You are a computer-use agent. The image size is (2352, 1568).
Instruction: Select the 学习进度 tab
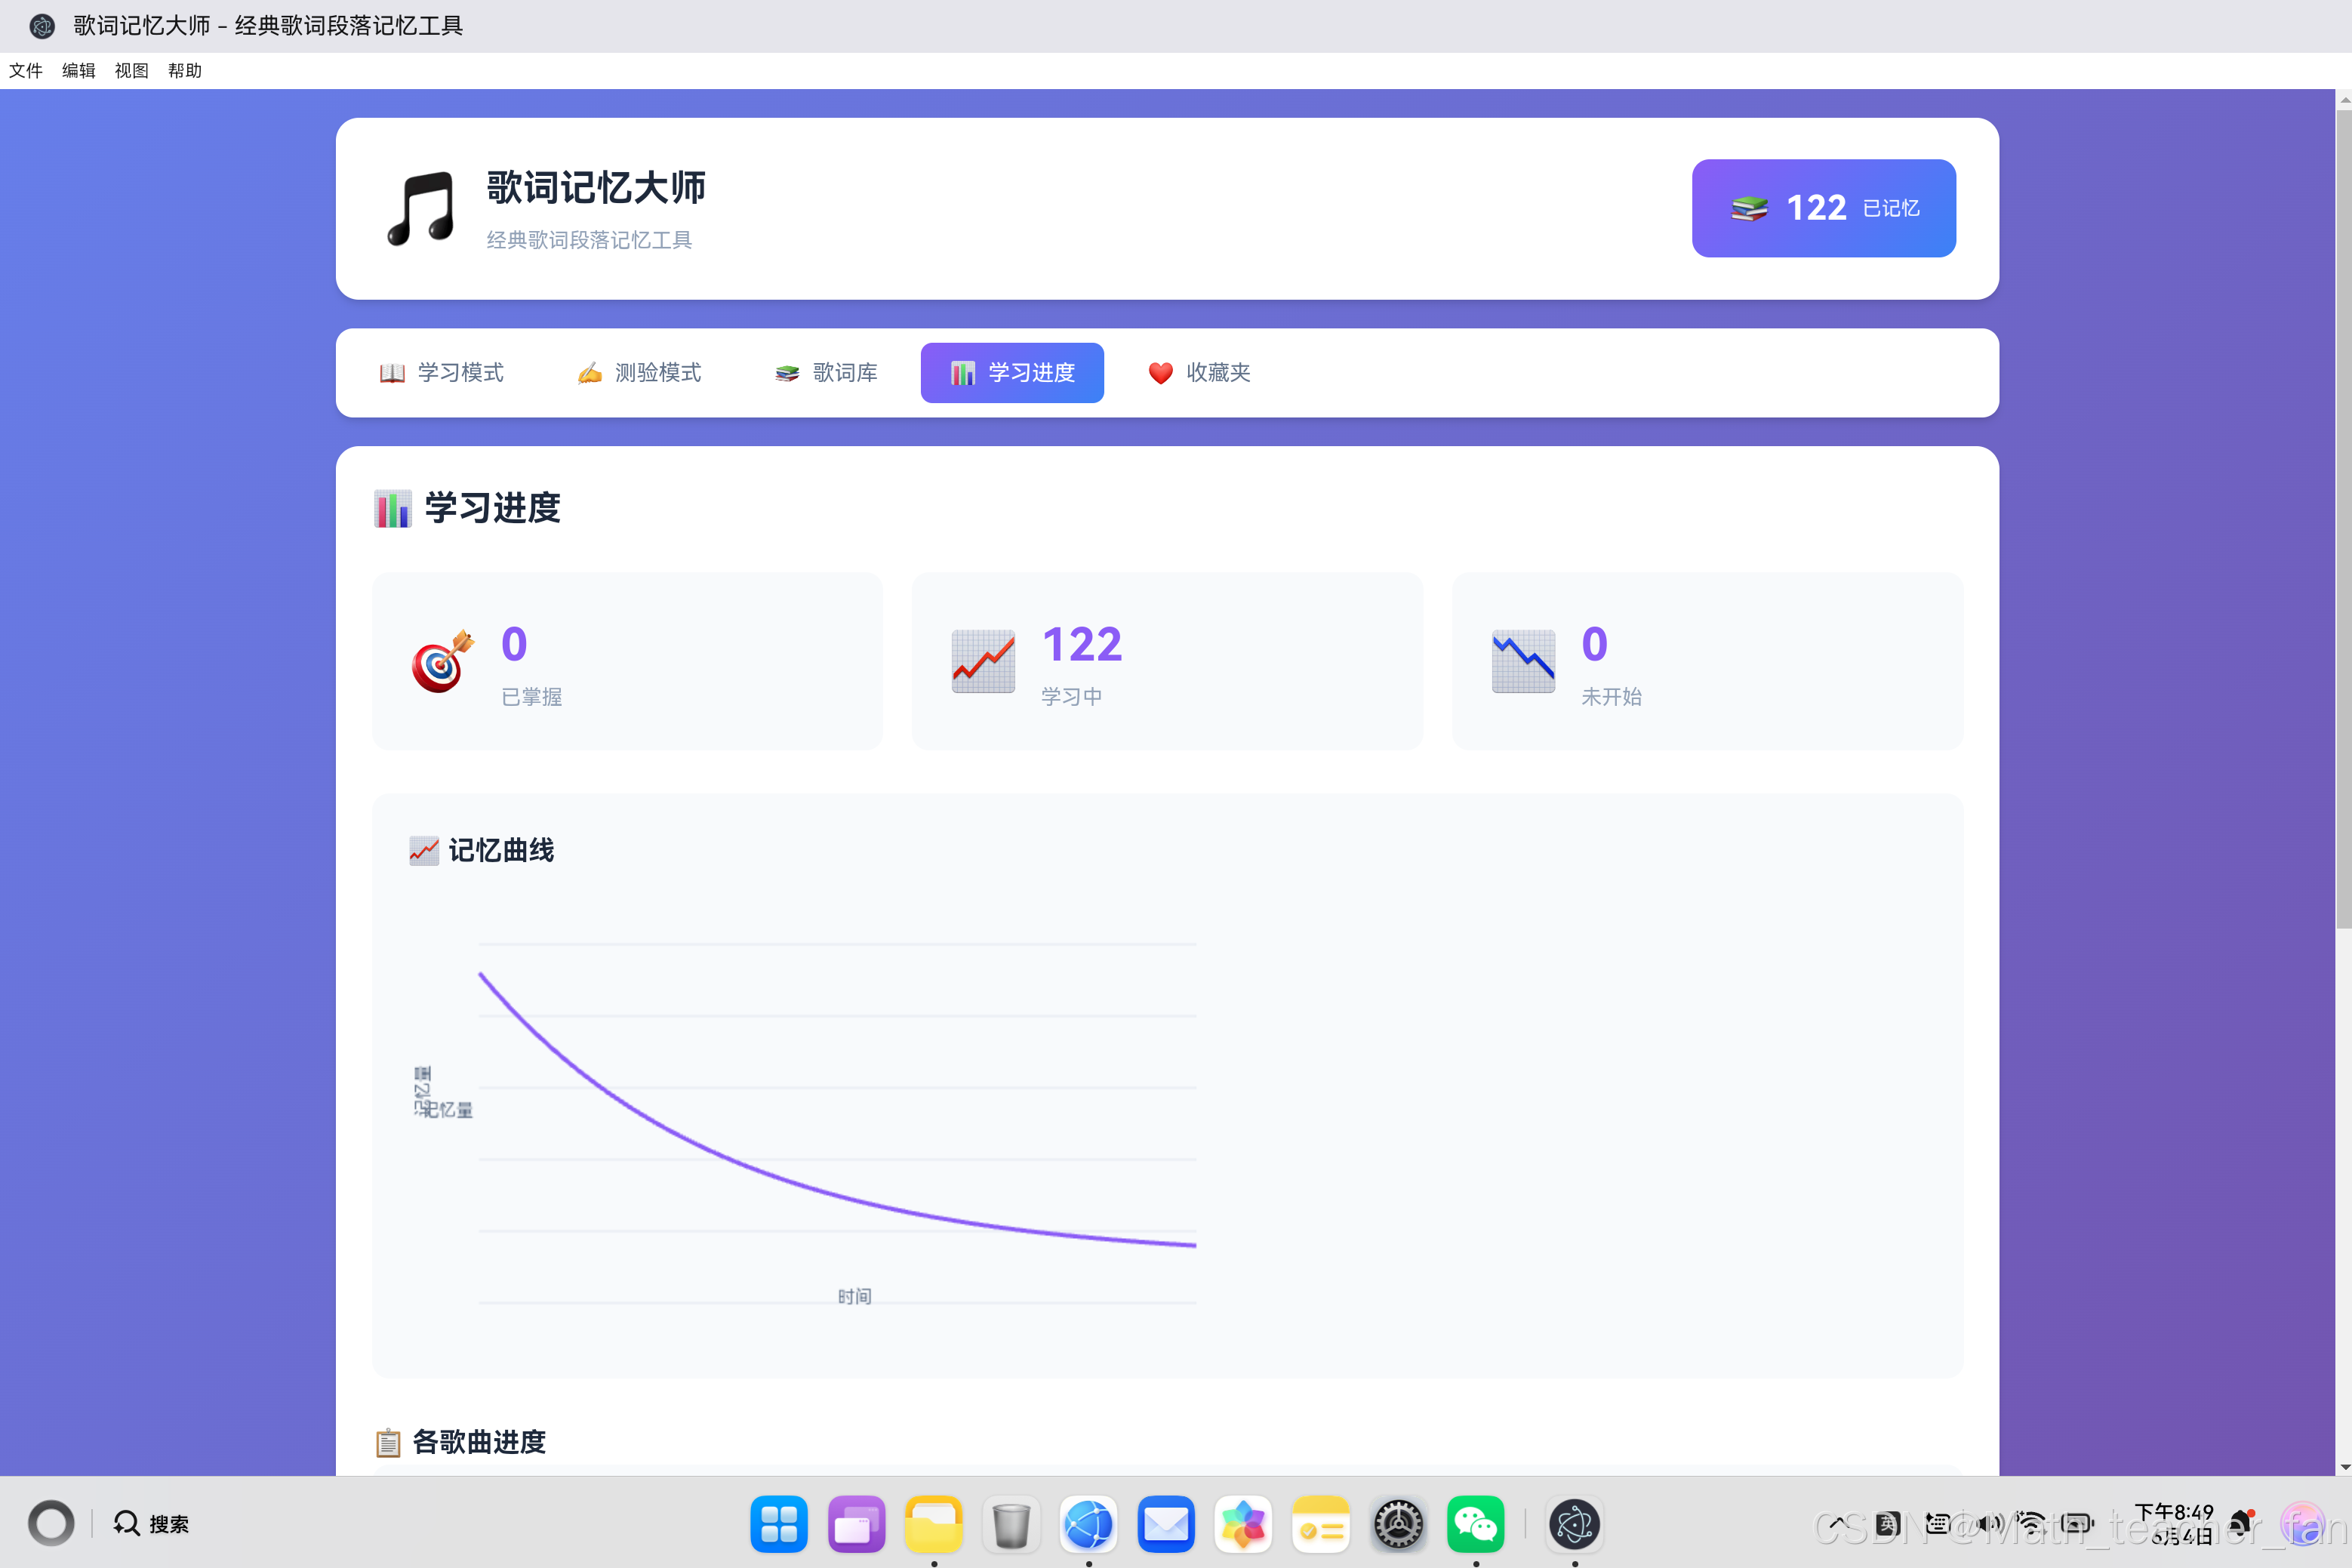point(1011,373)
